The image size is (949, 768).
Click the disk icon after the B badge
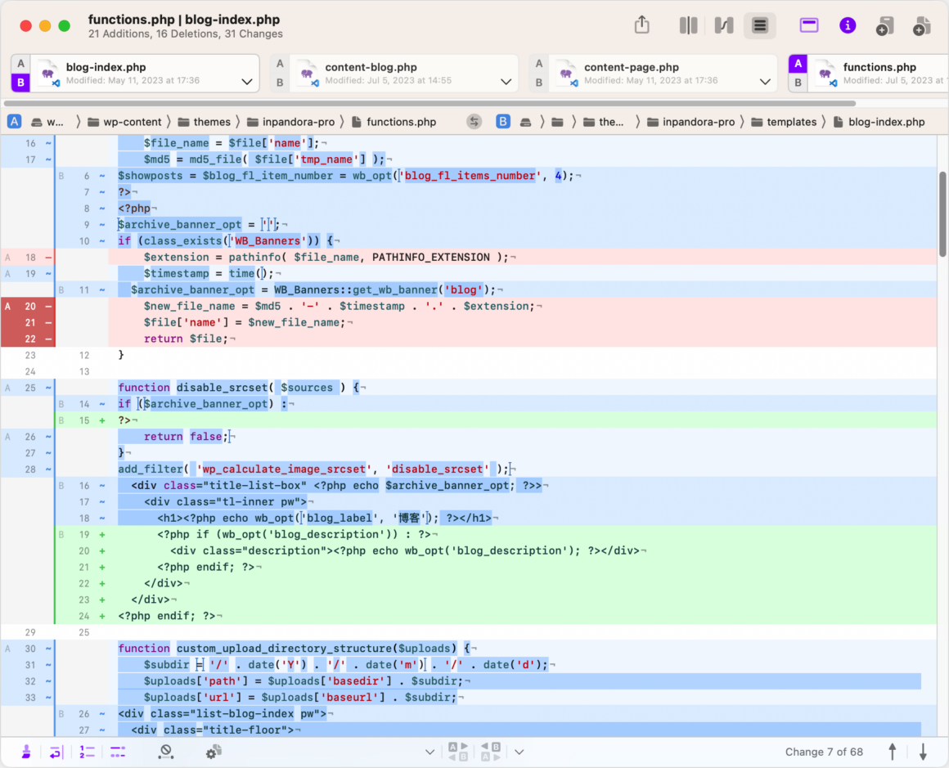[x=525, y=122]
